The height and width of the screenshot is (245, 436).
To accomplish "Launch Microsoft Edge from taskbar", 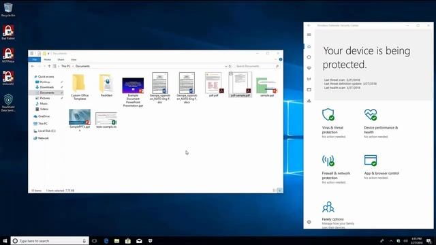I will (106, 241).
